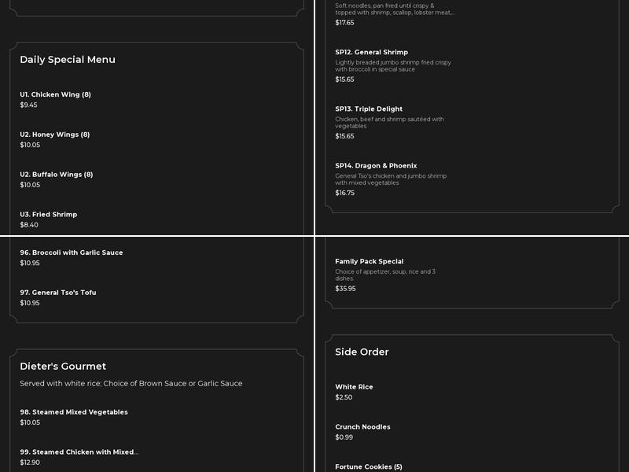Select the soft noodles dish priced $17.65
The width and height of the screenshot is (629, 472).
395,9
